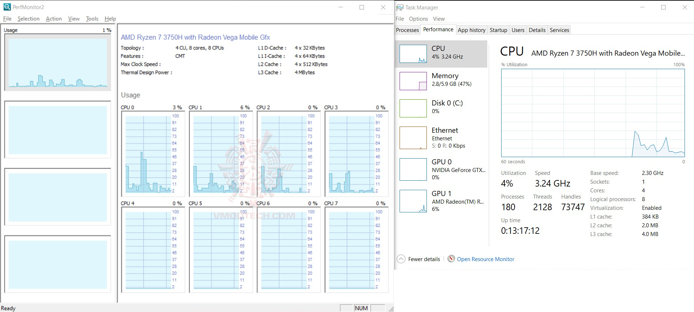
Task: Click the 'Max Clock Speed :' label
Action: tap(140, 64)
